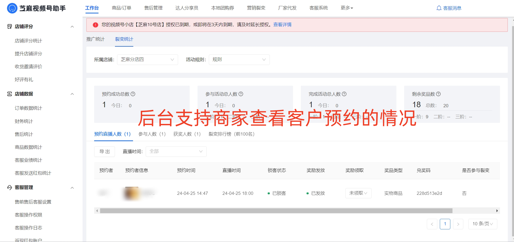Select the 预约直播人数 (1) tab

point(113,134)
